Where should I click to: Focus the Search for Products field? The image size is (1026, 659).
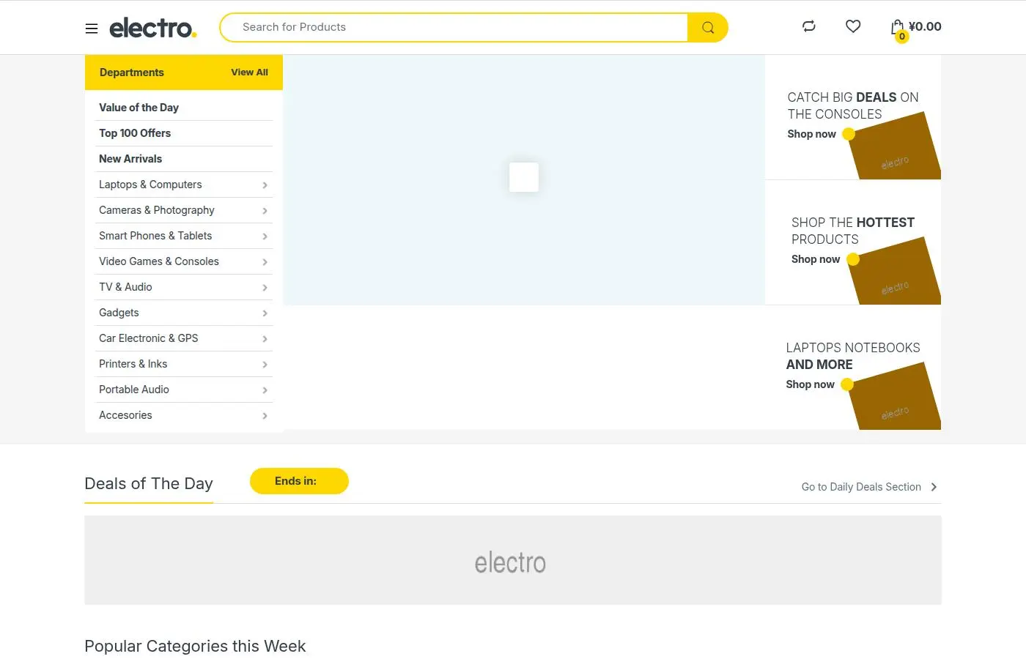point(454,27)
